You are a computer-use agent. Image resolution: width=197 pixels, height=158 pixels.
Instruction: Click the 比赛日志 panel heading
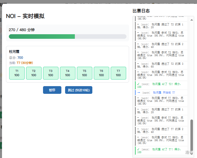[x=141, y=11]
